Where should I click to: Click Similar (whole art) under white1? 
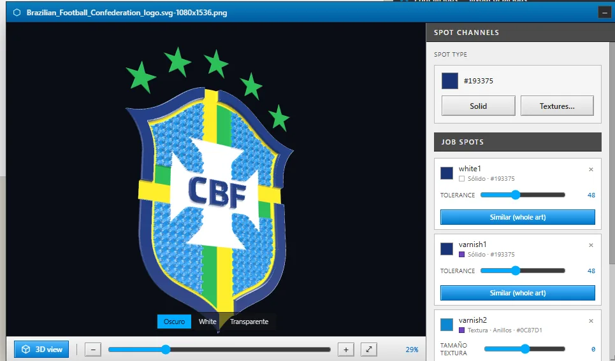517,217
